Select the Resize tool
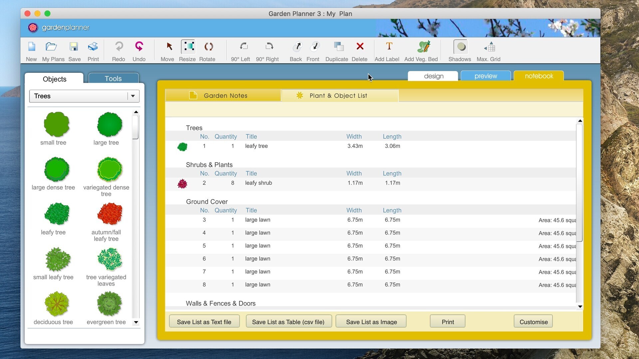Viewport: 639px width, 359px height. [188, 47]
